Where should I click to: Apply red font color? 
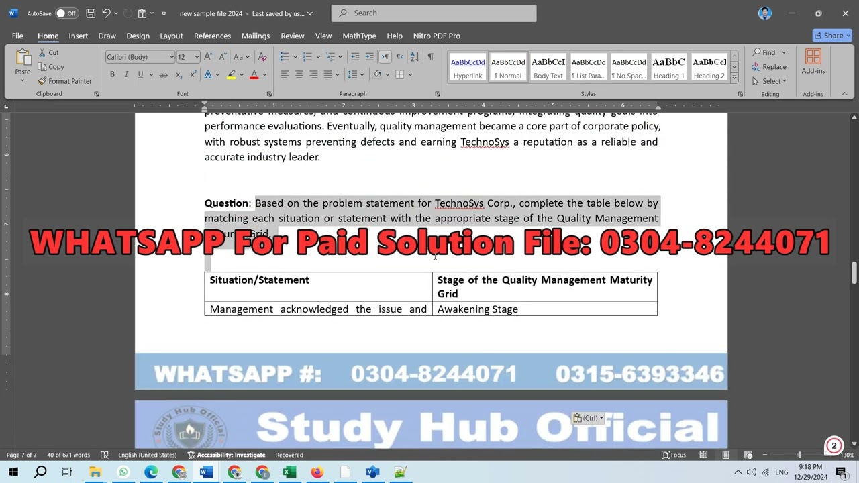[254, 75]
